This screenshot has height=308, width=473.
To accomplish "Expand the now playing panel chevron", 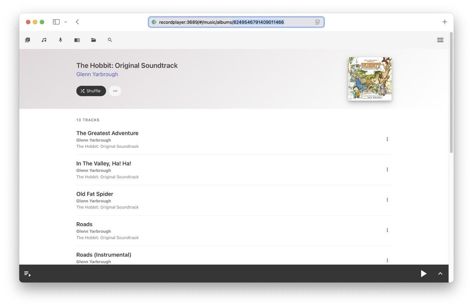I will pyautogui.click(x=440, y=274).
